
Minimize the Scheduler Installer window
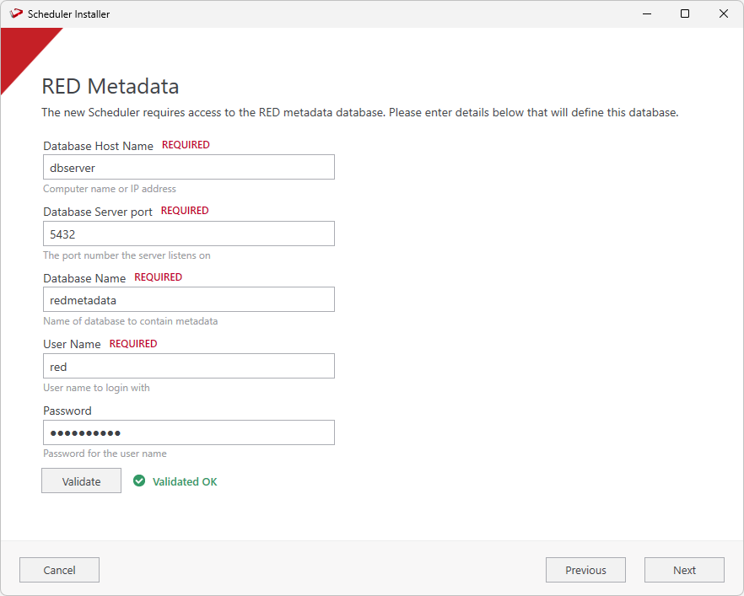pyautogui.click(x=646, y=13)
